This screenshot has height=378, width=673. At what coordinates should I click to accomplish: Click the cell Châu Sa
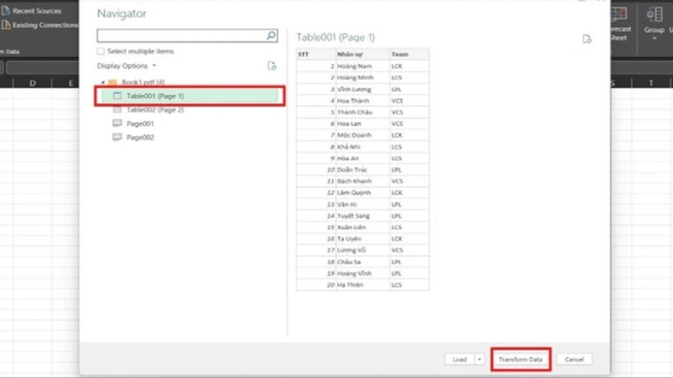tap(363, 262)
